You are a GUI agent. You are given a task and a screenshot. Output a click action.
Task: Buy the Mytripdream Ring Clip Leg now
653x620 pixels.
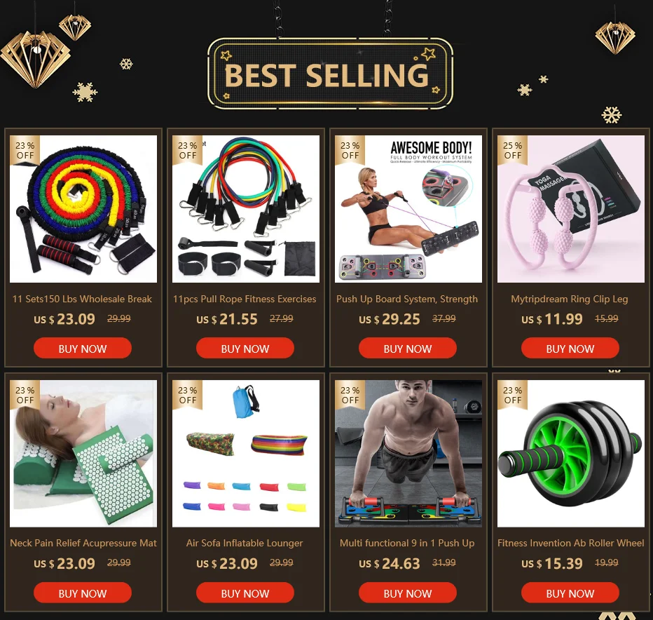[570, 348]
